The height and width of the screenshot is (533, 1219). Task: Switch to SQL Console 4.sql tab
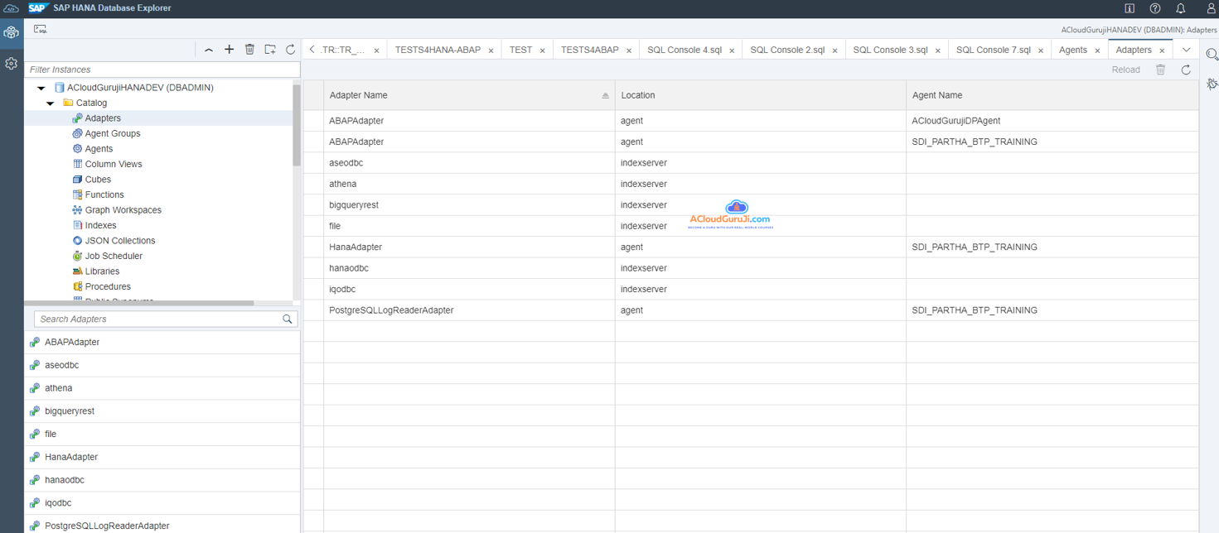[684, 50]
